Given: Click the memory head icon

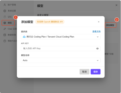Looking at the screenshot, I should point(5,17).
